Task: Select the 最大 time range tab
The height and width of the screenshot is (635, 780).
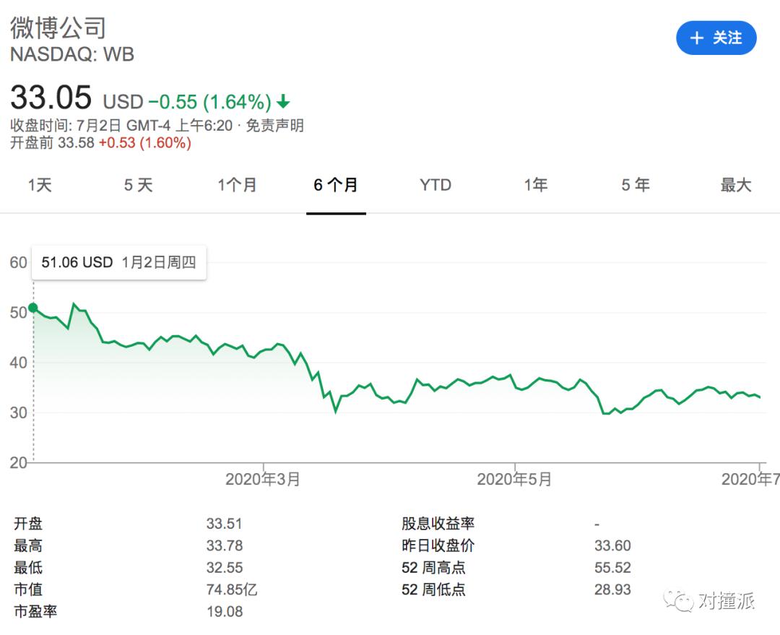Action: pyautogui.click(x=735, y=185)
